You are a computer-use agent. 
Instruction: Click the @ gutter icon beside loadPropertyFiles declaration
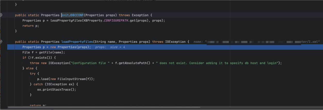(1, 41)
